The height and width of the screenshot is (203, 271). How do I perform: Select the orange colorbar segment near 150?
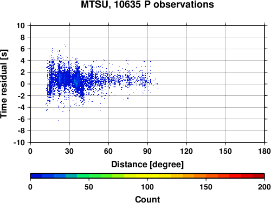(200, 176)
